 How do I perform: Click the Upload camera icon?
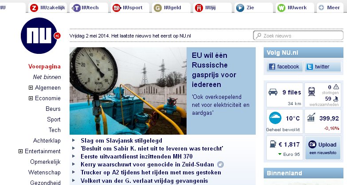[312, 144]
